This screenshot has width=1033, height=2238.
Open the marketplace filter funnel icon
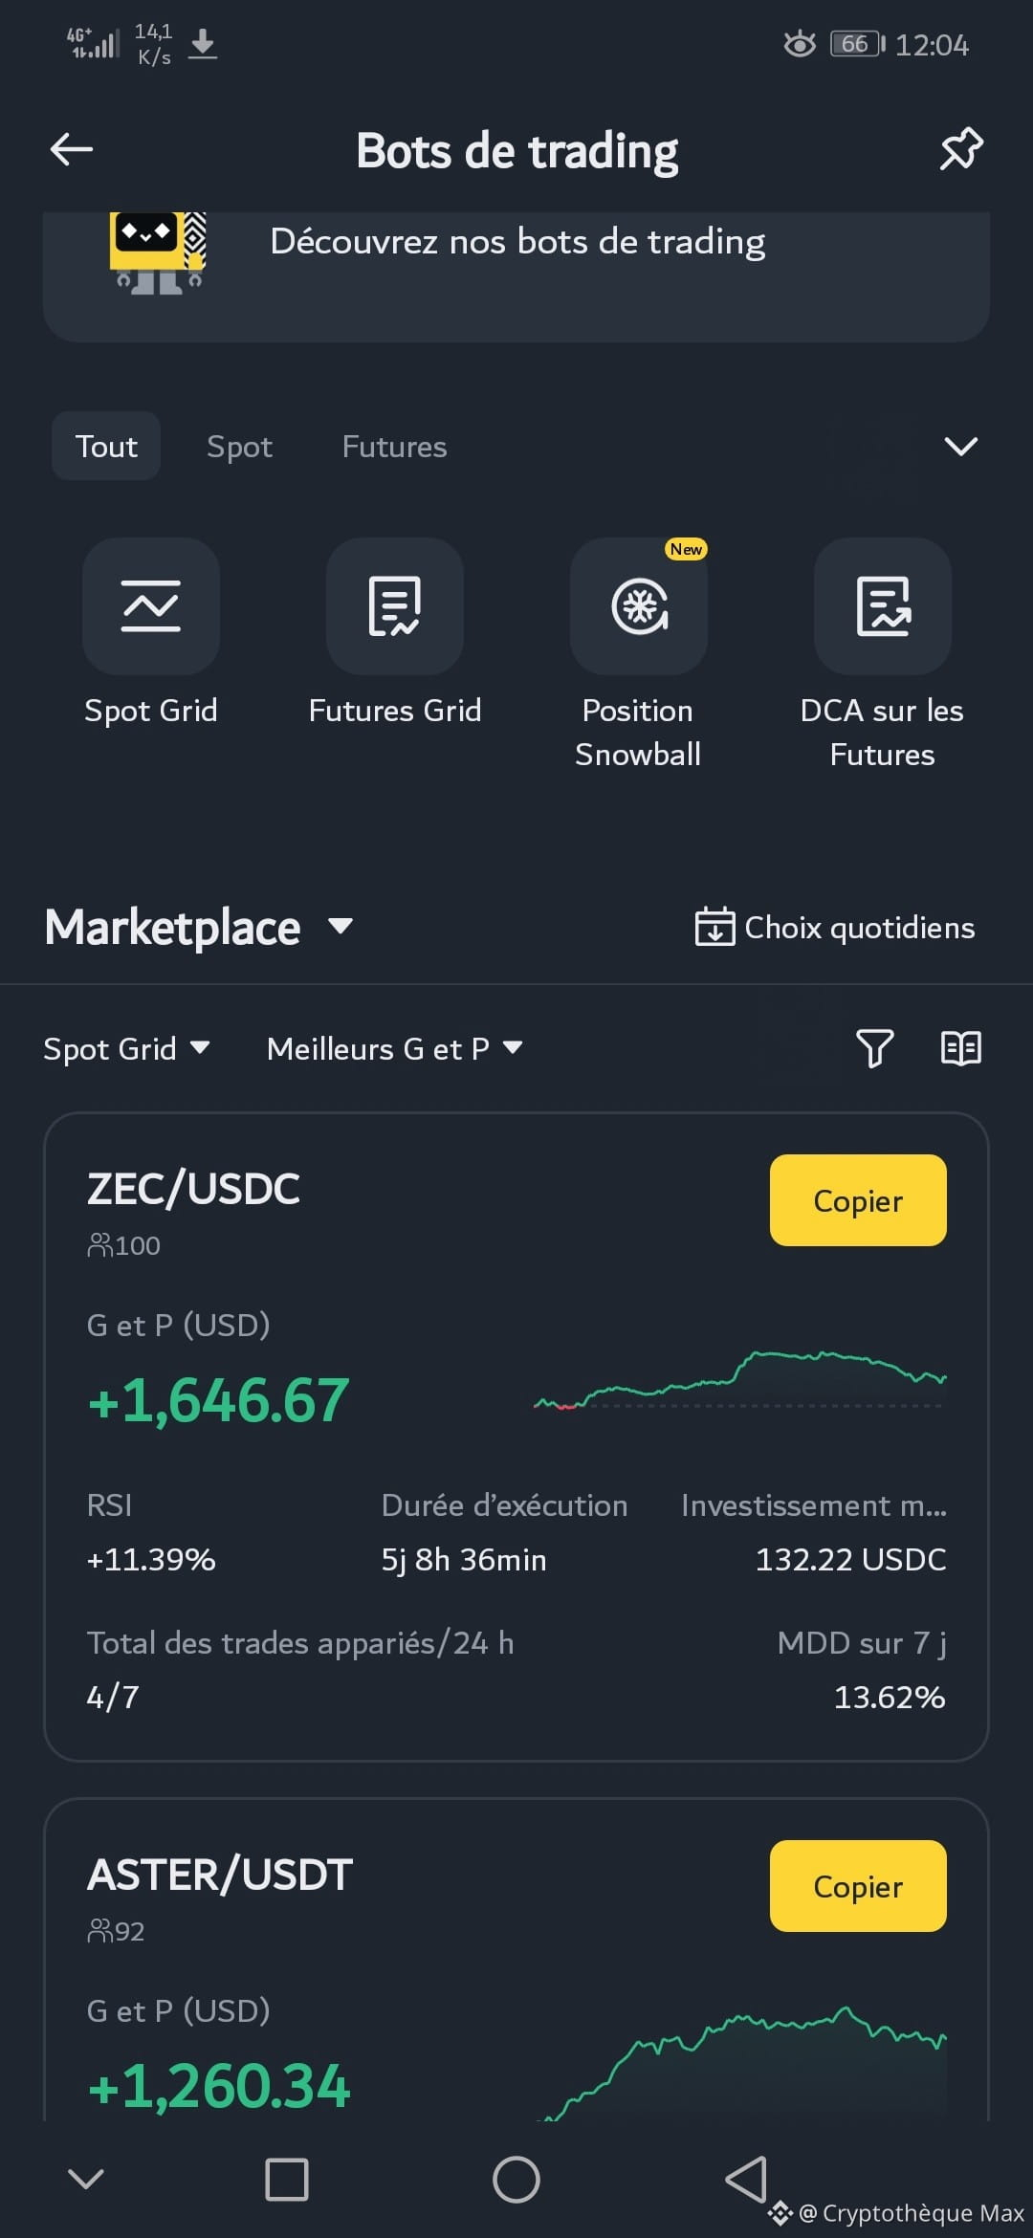tap(874, 1048)
